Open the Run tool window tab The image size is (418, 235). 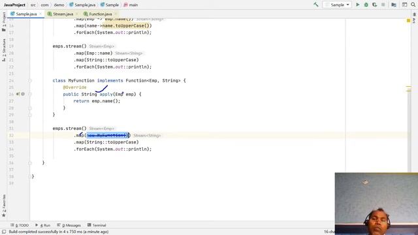(x=43, y=225)
